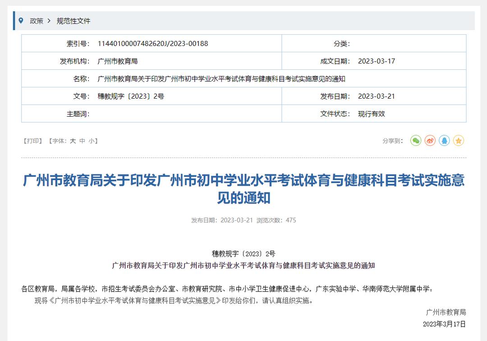The image size is (487, 341).
Task: Click the 索引号 label
Action: tap(78, 43)
